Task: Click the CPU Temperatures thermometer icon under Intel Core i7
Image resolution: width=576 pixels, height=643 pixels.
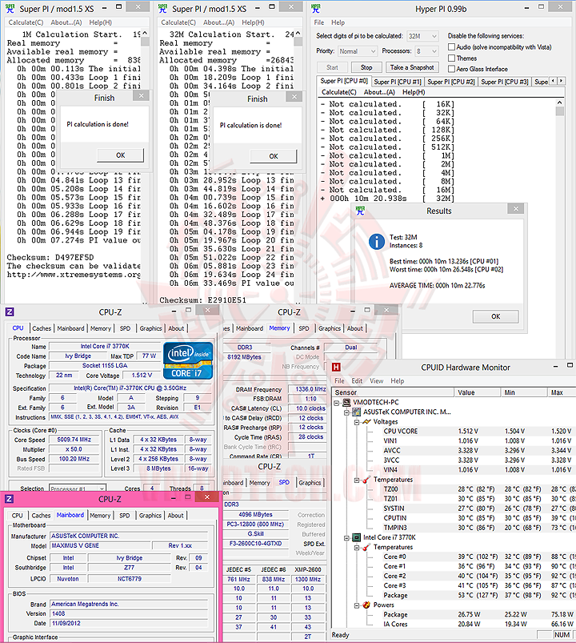Action: [366, 547]
